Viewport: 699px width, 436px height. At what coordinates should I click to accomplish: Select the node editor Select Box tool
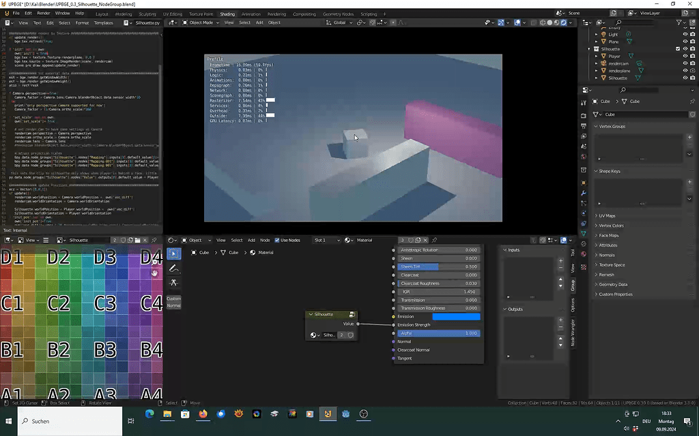tap(174, 253)
